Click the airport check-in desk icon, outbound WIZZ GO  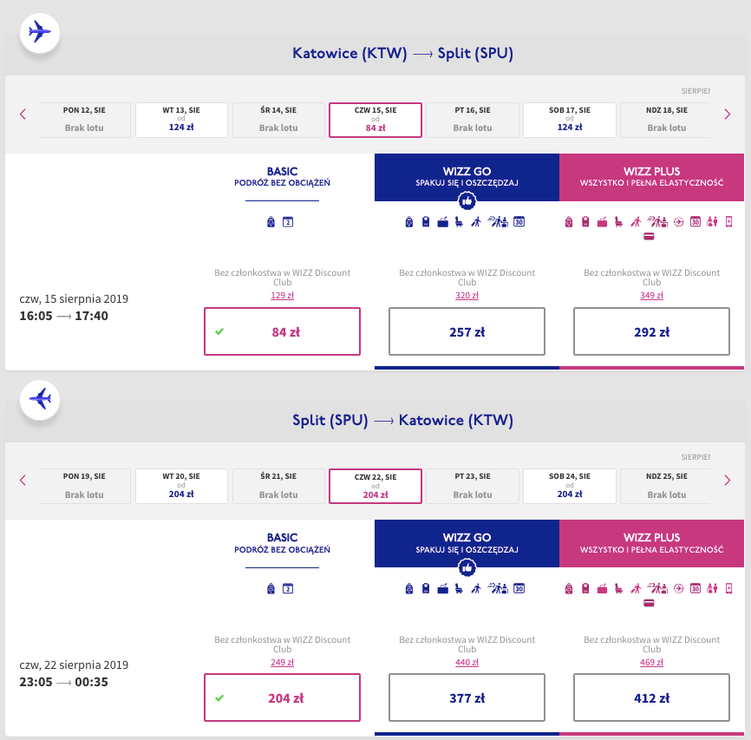498,221
